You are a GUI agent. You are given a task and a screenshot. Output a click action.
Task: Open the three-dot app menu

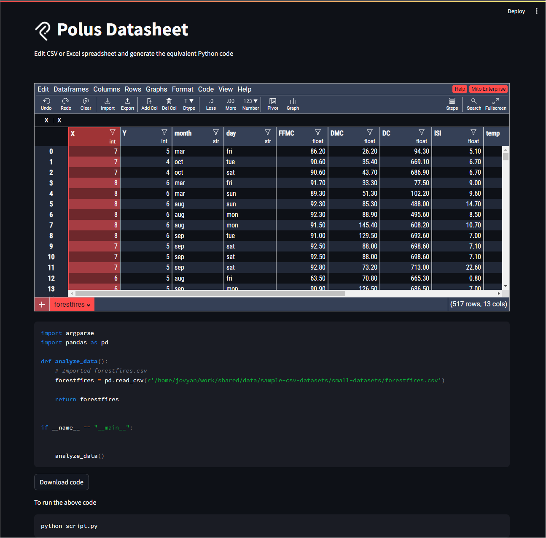coord(536,11)
